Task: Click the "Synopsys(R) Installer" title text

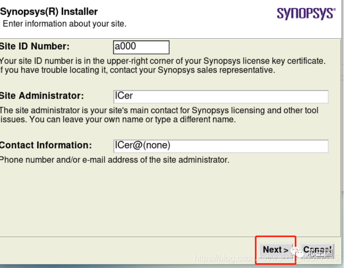Action: click(49, 12)
